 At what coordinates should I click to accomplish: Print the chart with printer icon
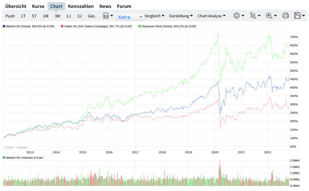pyautogui.click(x=286, y=16)
